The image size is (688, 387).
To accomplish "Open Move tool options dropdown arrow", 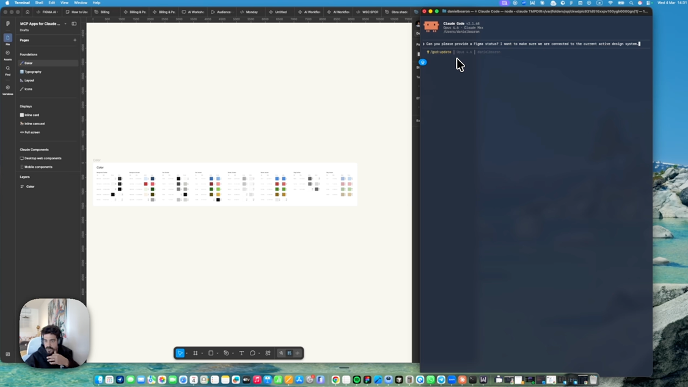I will [186, 353].
